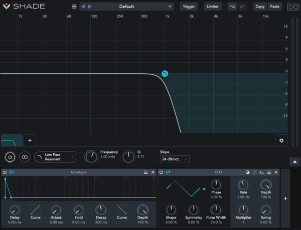Screen dimensions: 301x230
Task: Click the Envelope Delay knob
Action: point(15,210)
